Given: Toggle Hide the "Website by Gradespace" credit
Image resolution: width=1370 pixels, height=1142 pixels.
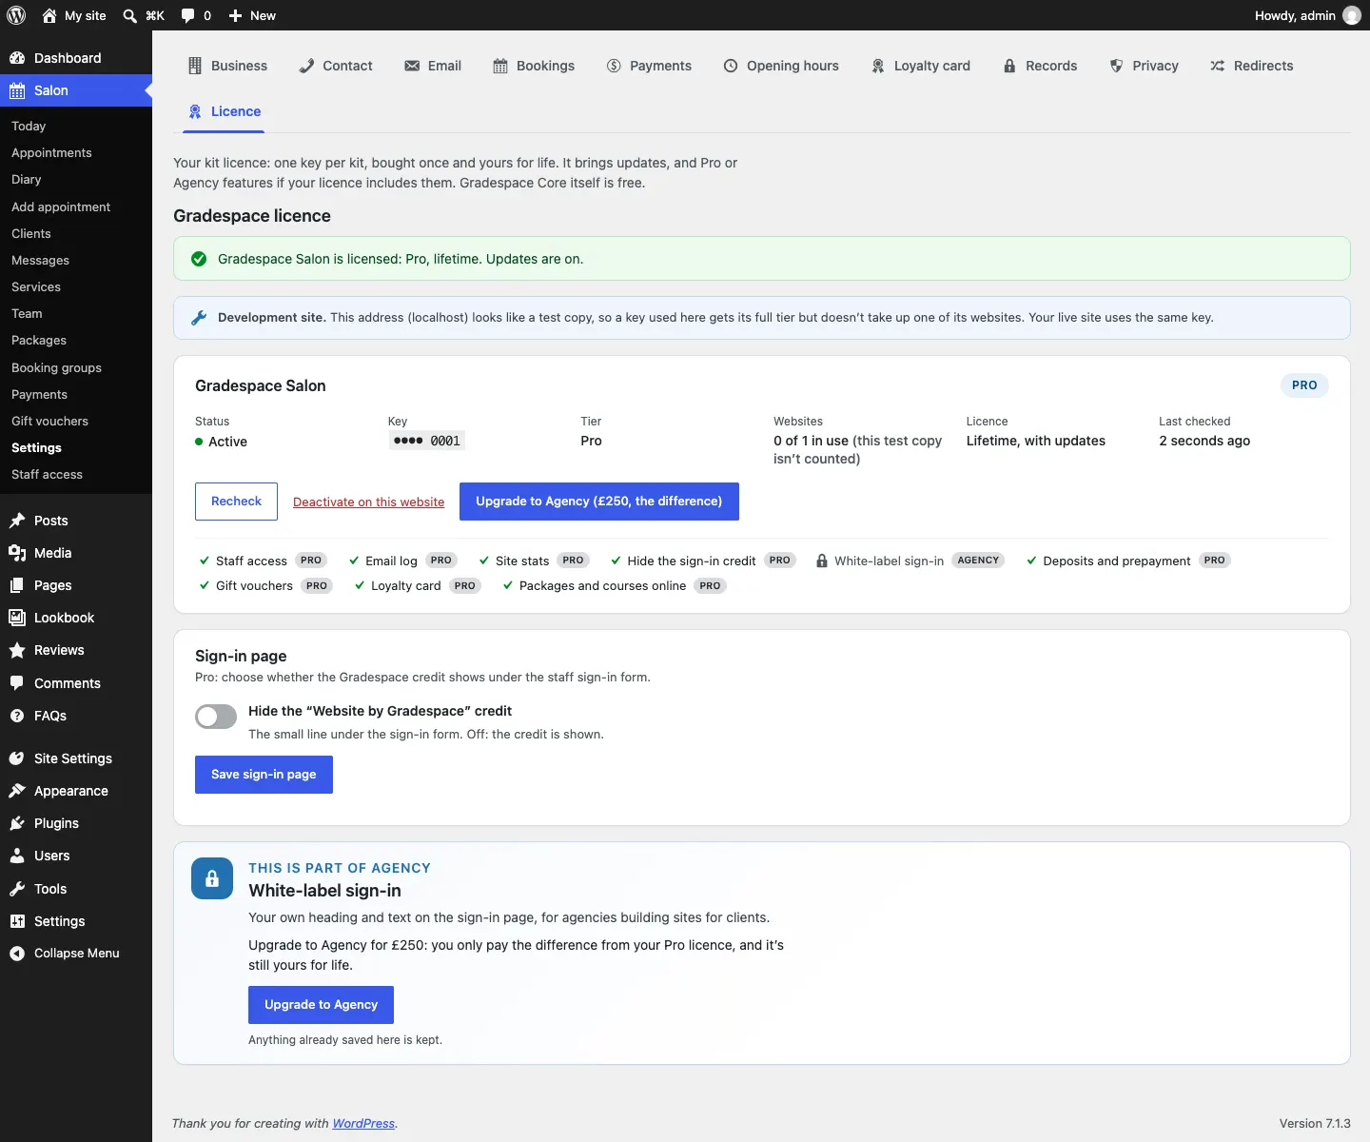Looking at the screenshot, I should [x=216, y=717].
